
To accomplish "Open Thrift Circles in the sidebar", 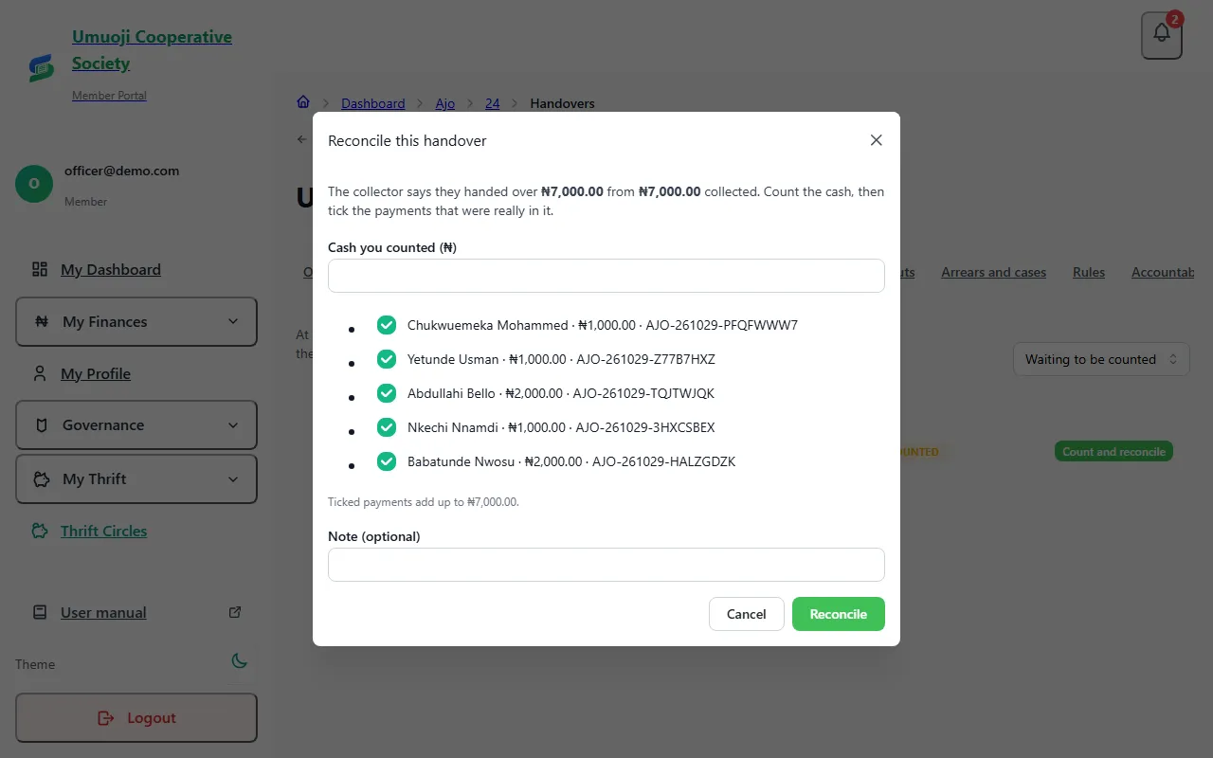I will click(104, 531).
